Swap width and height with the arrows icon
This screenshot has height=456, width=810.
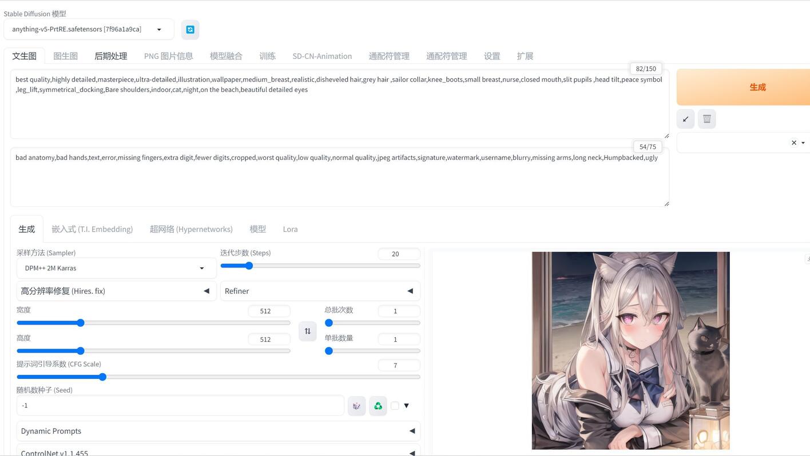click(308, 331)
